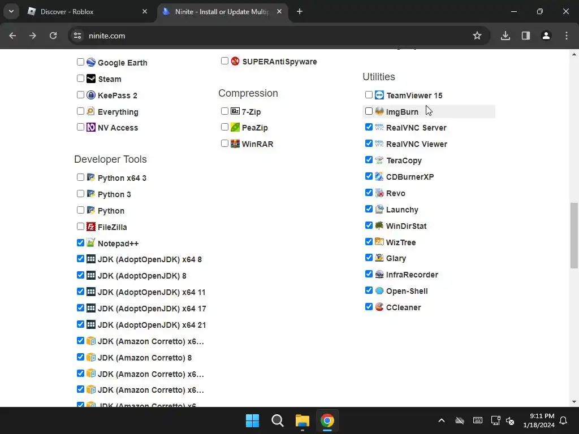Click the TeamViewer 15 icon
Viewport: 579px width, 434px height.
tap(379, 95)
